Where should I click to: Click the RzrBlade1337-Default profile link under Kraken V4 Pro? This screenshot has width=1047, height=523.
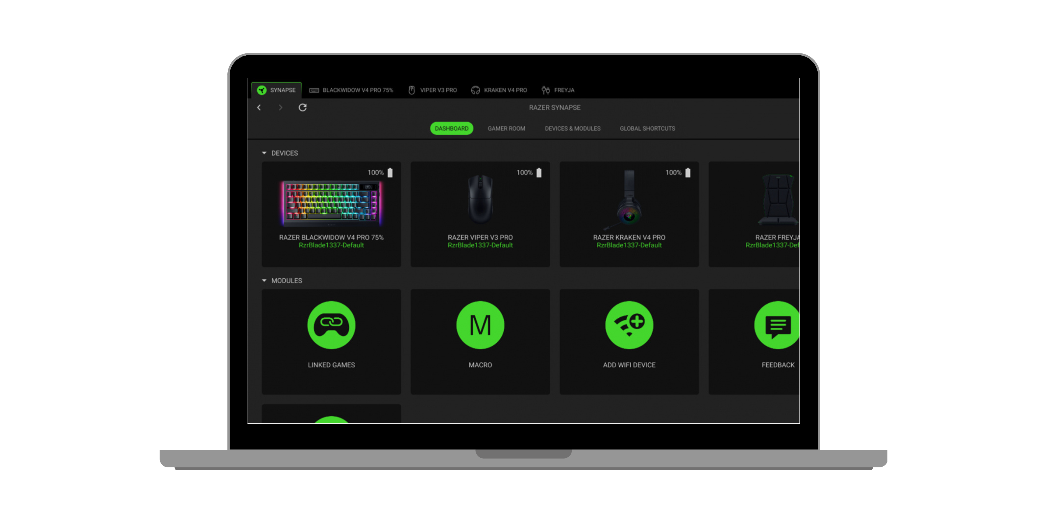click(x=629, y=245)
